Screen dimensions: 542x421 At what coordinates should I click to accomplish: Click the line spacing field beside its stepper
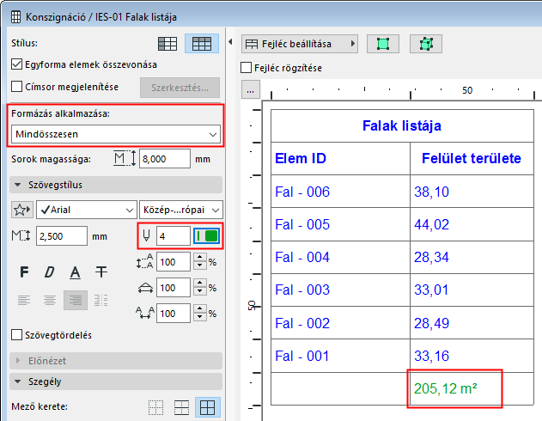tap(174, 262)
